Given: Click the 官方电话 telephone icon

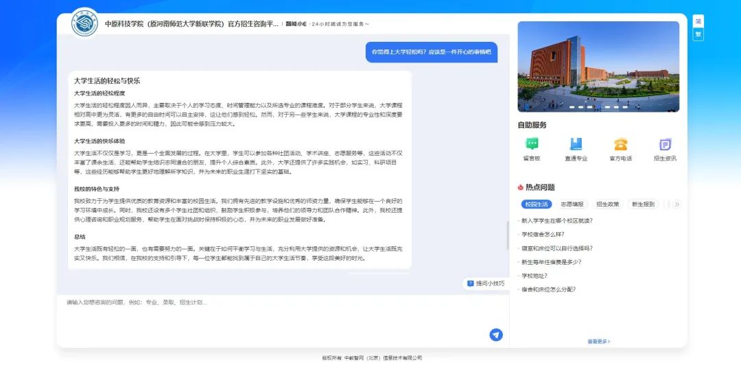Looking at the screenshot, I should click(620, 145).
